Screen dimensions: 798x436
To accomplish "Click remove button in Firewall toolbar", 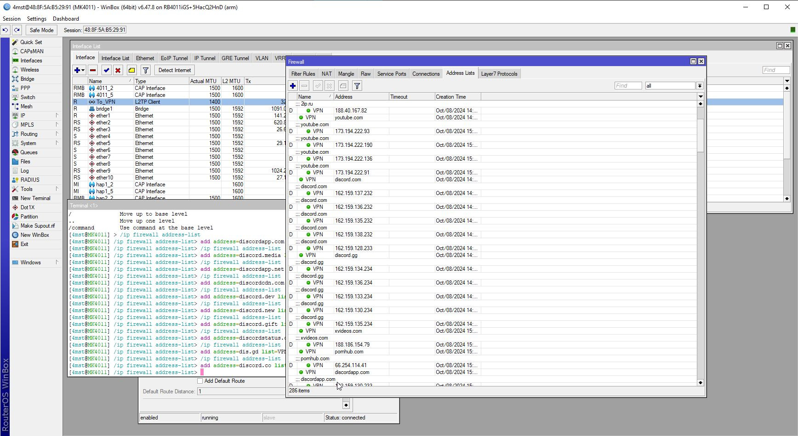I will (x=304, y=86).
